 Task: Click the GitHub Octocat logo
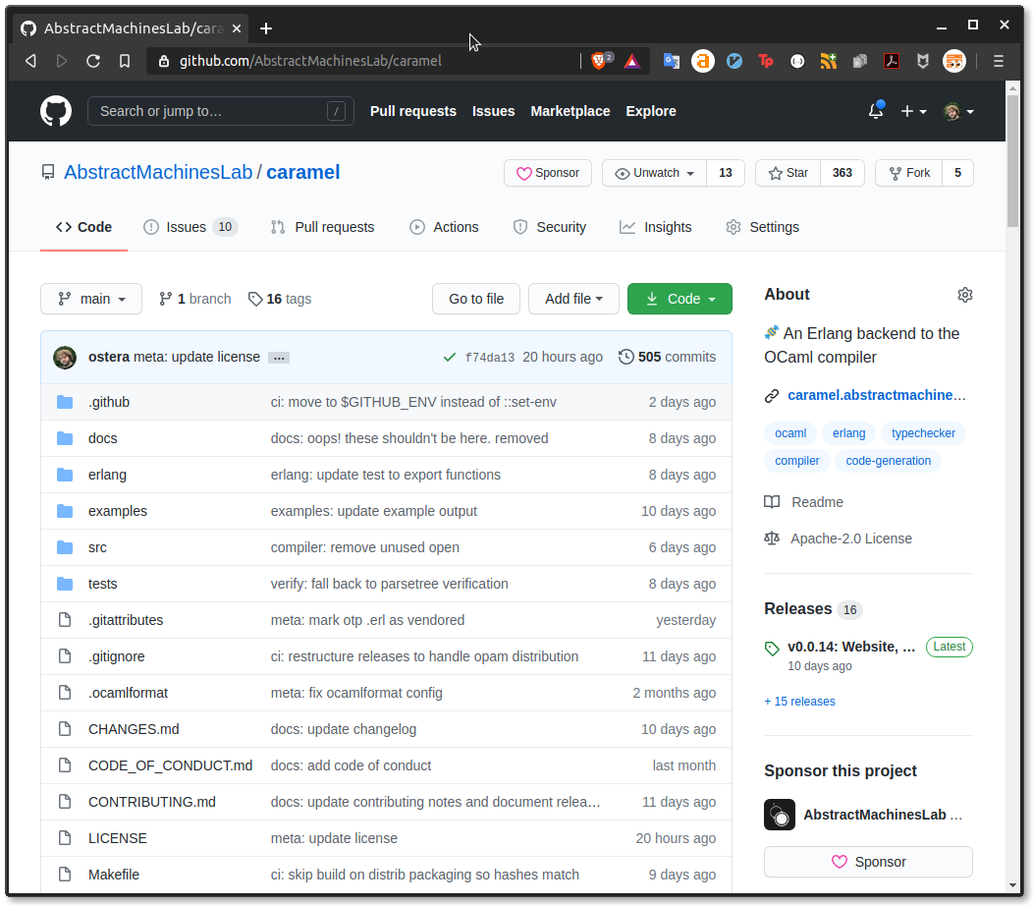(56, 111)
